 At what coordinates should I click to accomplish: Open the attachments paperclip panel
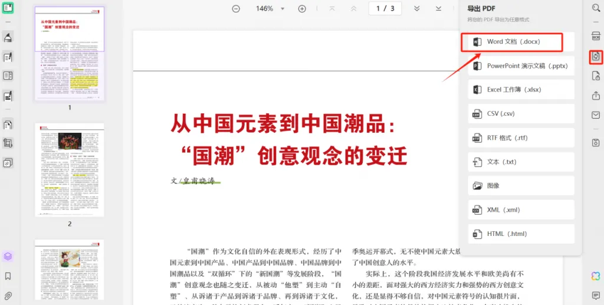[8, 296]
